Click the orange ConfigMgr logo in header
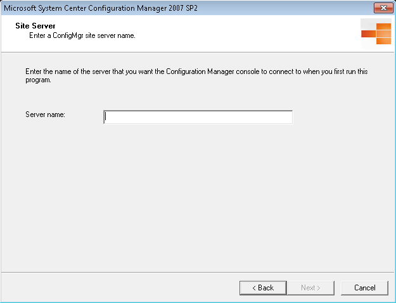The image size is (396, 303). (x=376, y=34)
